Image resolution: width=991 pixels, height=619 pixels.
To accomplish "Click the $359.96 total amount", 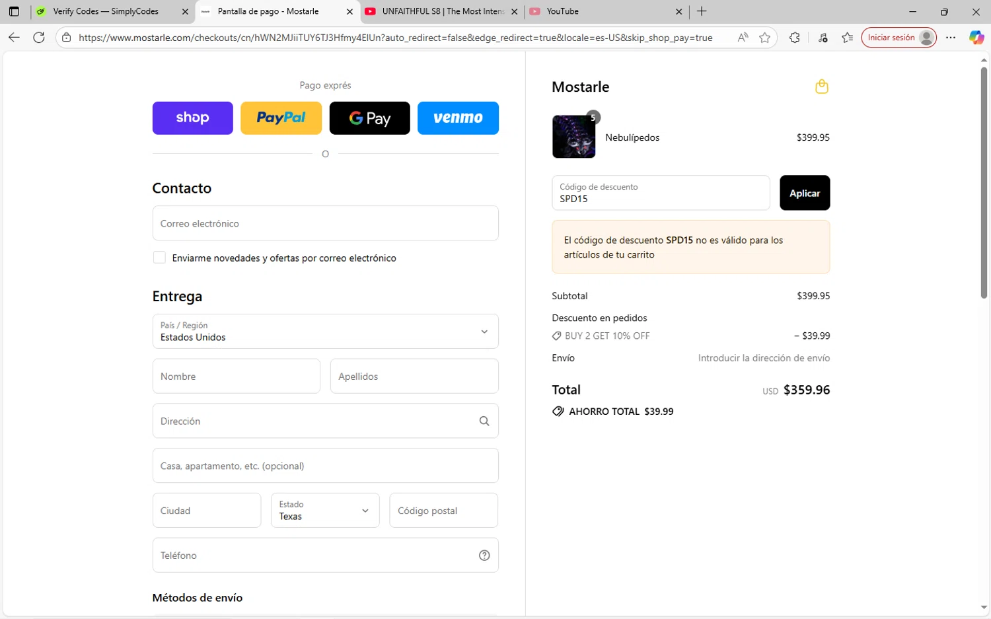I will [x=807, y=390].
